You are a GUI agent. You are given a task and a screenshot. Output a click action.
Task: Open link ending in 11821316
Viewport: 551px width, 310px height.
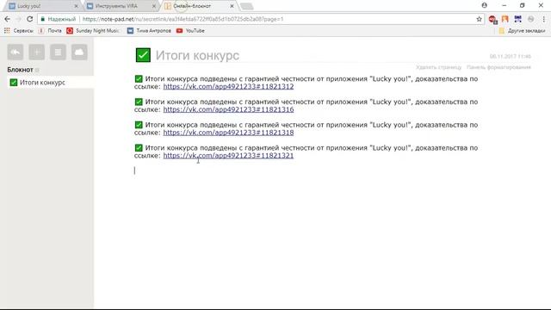[228, 109]
